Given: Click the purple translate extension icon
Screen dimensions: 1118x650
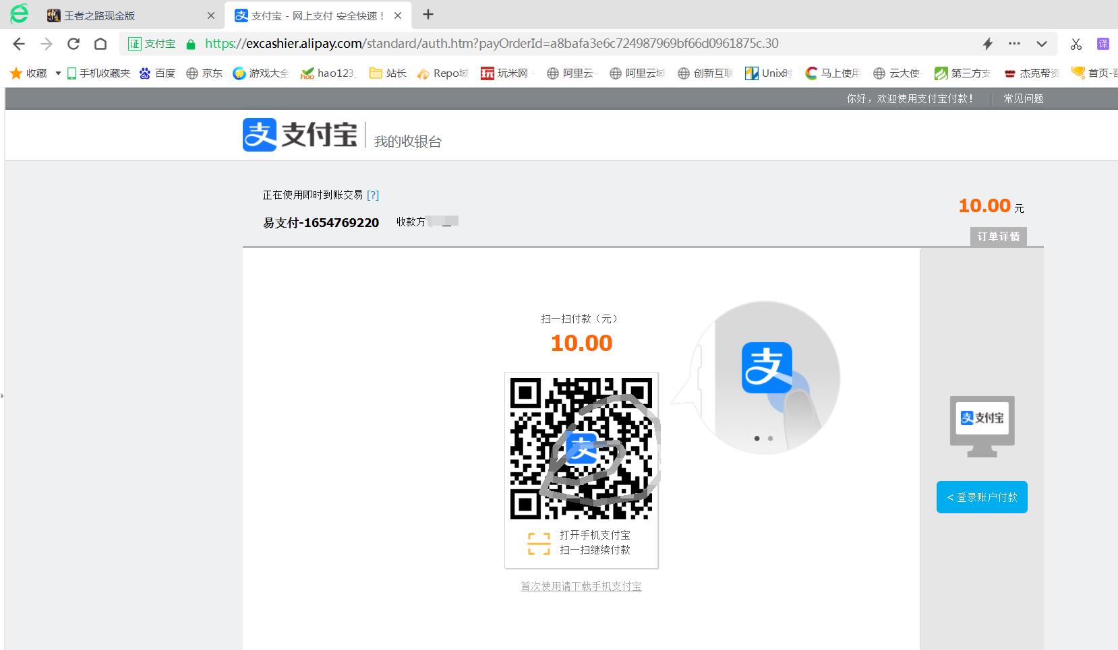Looking at the screenshot, I should tap(1103, 44).
